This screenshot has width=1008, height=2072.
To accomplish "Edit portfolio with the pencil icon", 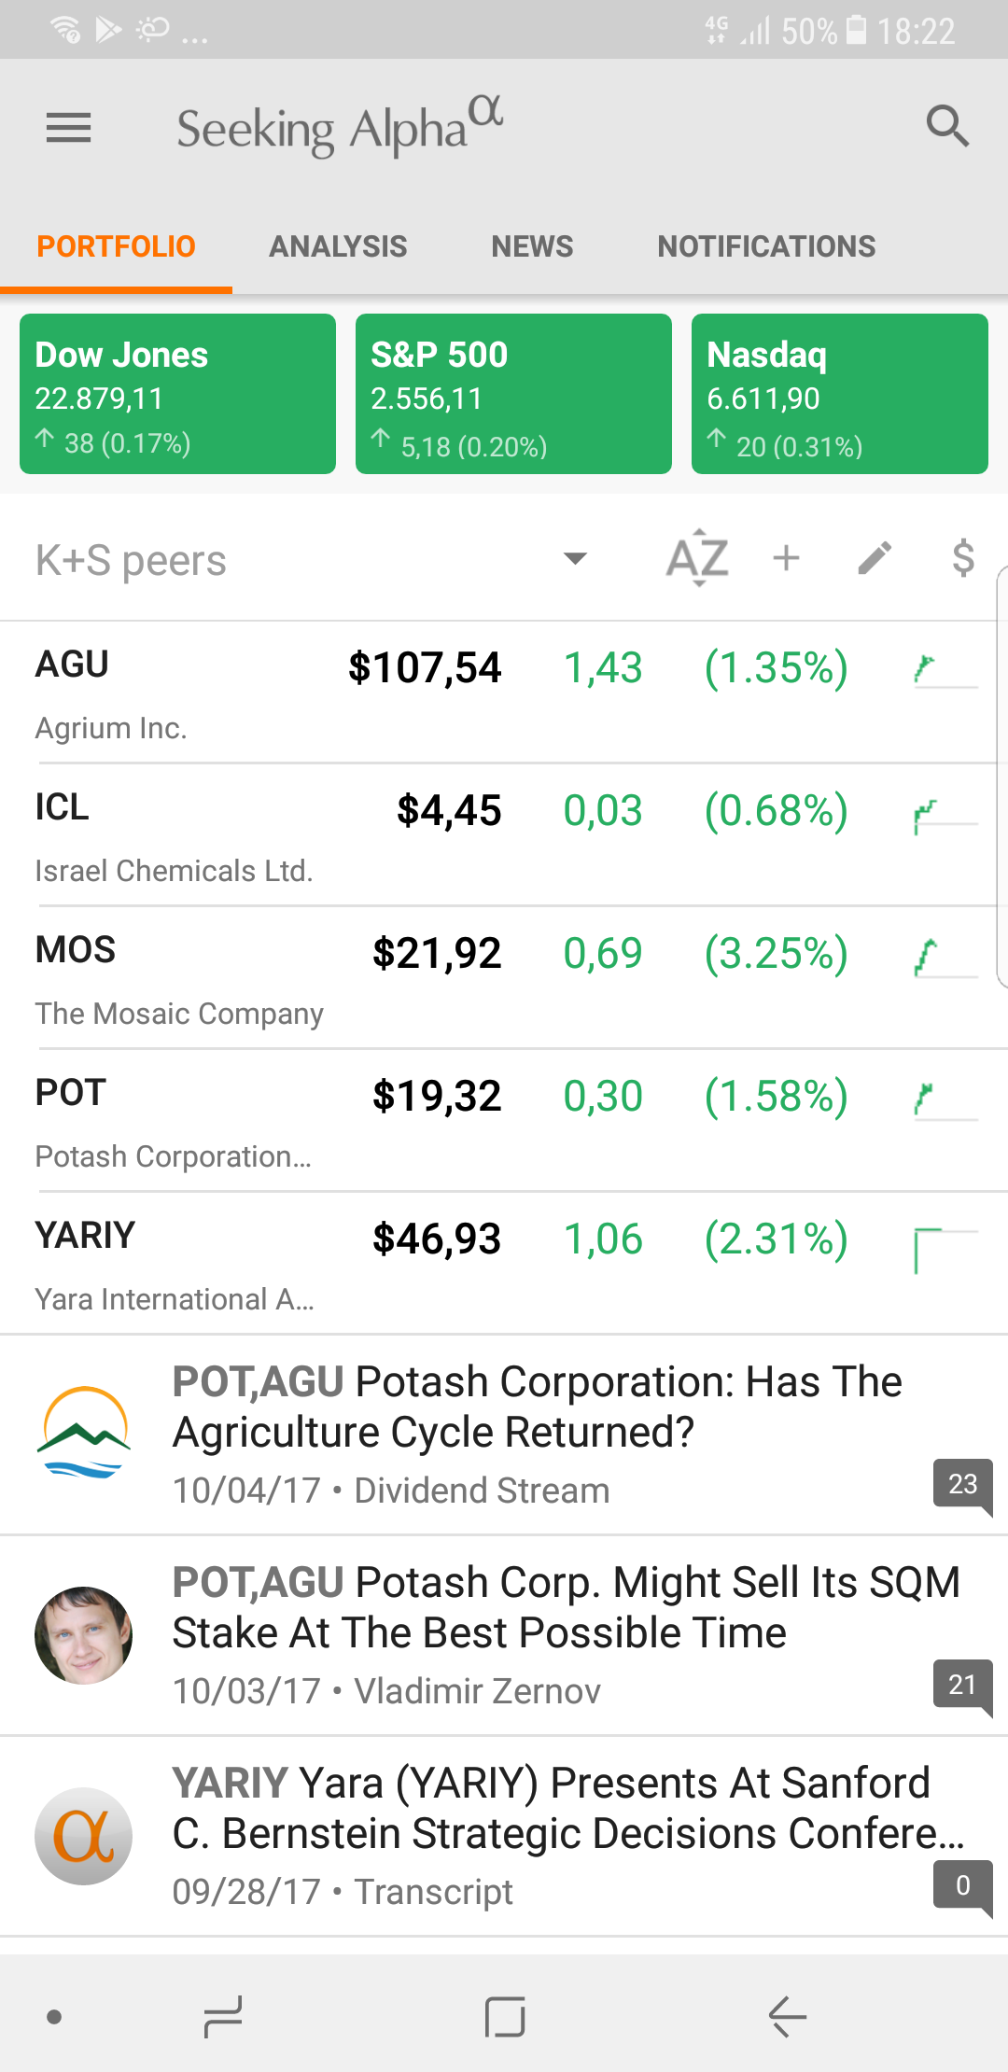I will [x=875, y=558].
